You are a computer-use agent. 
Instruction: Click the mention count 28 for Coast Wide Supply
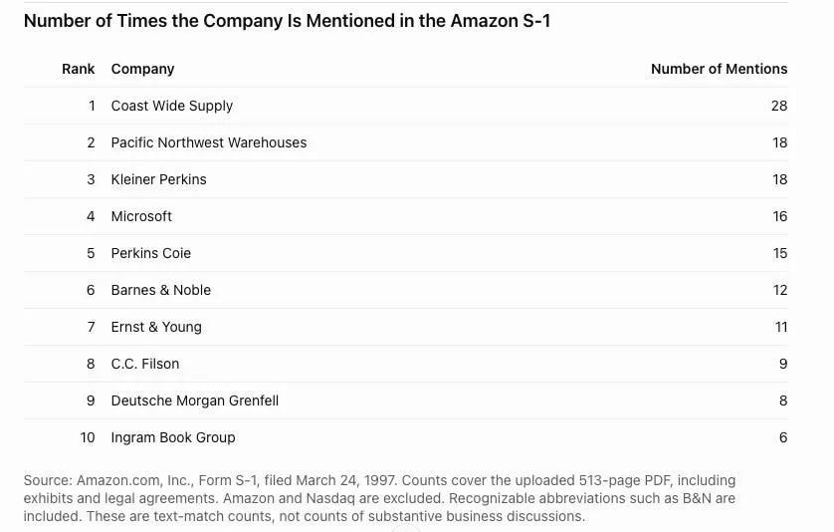pos(779,106)
